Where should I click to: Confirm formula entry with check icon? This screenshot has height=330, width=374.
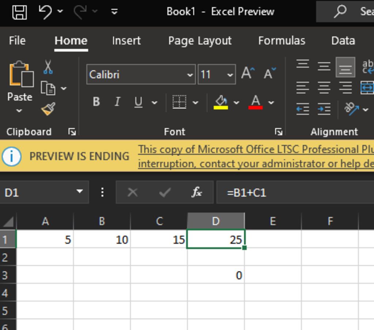tap(165, 192)
